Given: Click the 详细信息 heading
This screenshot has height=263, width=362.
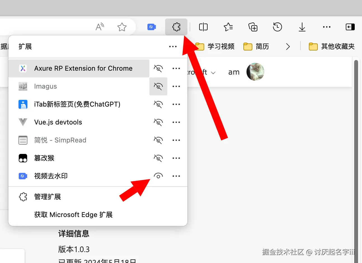Looking at the screenshot, I should coord(74,234).
